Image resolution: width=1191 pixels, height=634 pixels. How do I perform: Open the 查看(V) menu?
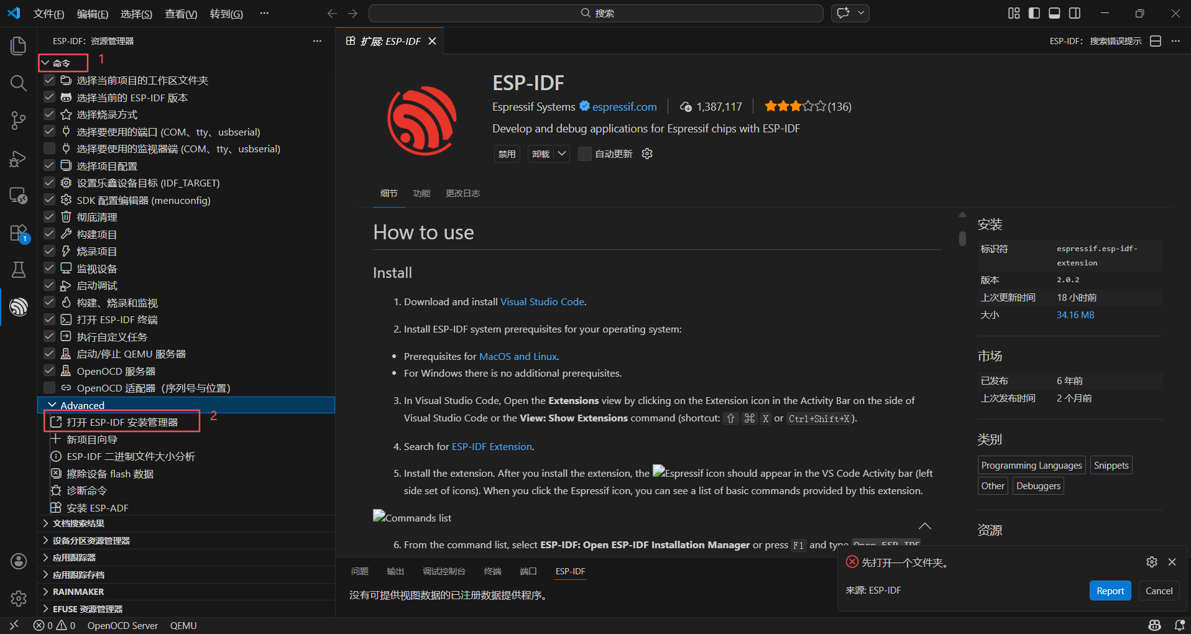[181, 14]
